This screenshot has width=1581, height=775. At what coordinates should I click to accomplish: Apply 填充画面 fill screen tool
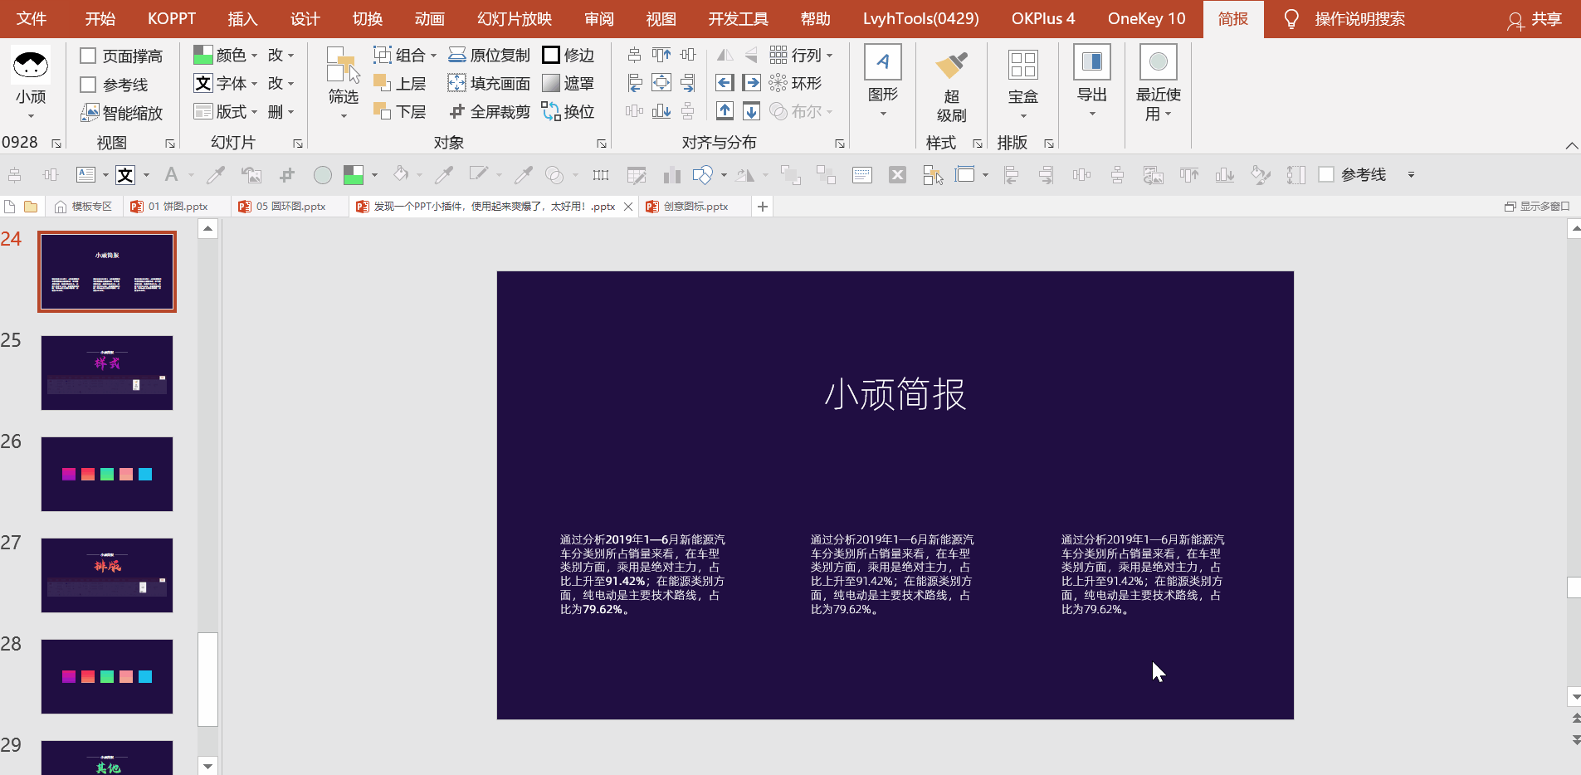(x=457, y=84)
